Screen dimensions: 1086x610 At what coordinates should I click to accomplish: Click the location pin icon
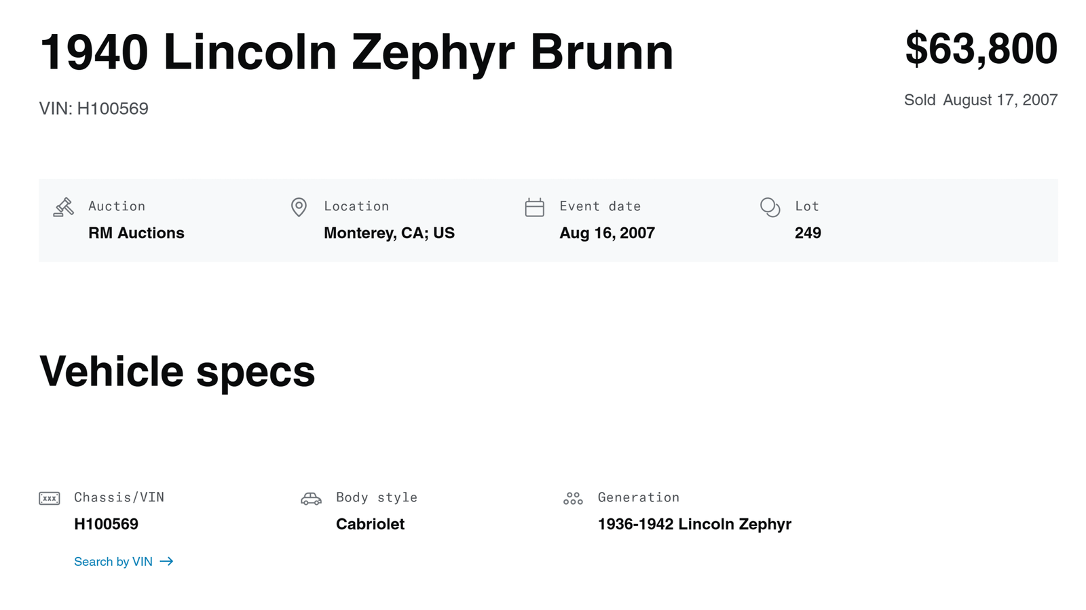tap(299, 207)
